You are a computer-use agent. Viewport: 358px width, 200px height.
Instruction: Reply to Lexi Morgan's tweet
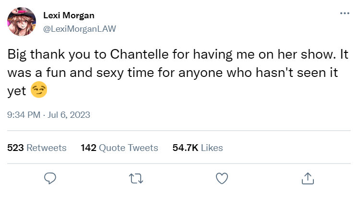point(51,178)
